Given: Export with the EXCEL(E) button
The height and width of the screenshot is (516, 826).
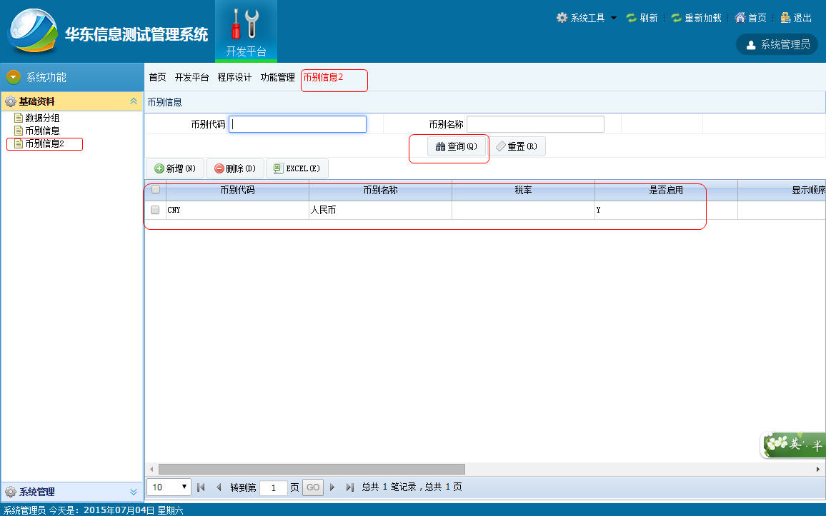Looking at the screenshot, I should click(297, 168).
